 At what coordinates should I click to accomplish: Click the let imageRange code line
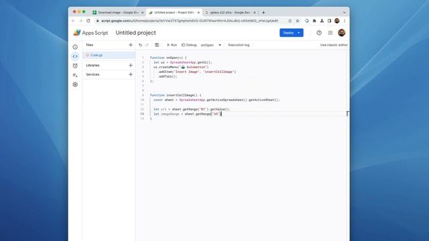[x=187, y=114]
